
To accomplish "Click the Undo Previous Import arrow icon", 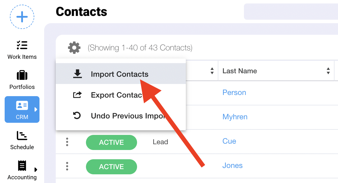I will point(77,116).
